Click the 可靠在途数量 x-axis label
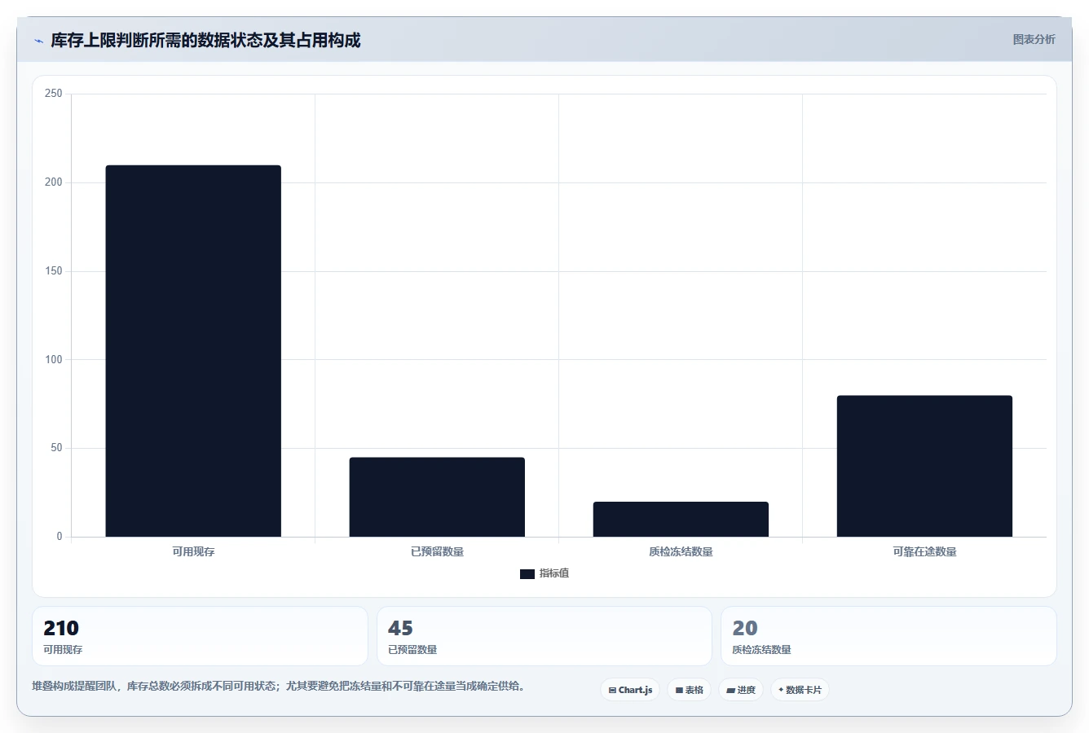Image resolution: width=1089 pixels, height=733 pixels. point(924,551)
